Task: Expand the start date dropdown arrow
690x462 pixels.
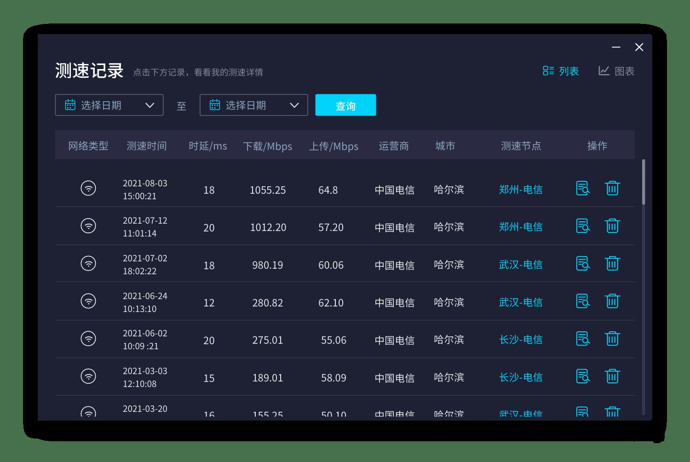Action: pos(149,105)
